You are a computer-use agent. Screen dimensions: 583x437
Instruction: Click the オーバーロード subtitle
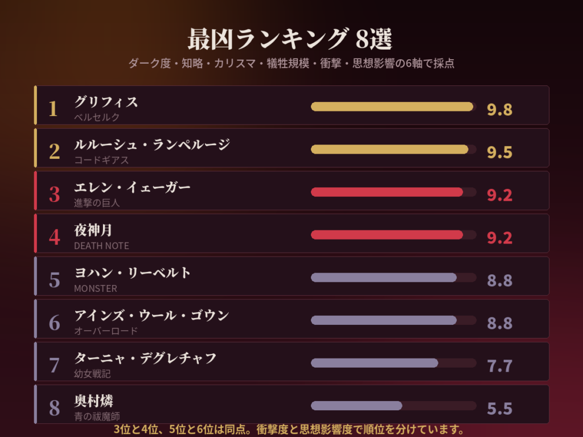click(106, 331)
